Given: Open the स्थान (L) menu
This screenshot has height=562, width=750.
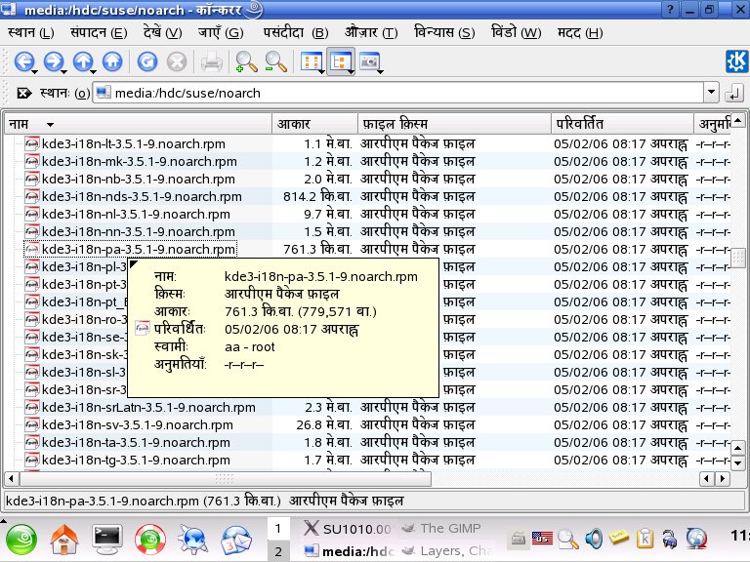Looking at the screenshot, I should (31, 32).
